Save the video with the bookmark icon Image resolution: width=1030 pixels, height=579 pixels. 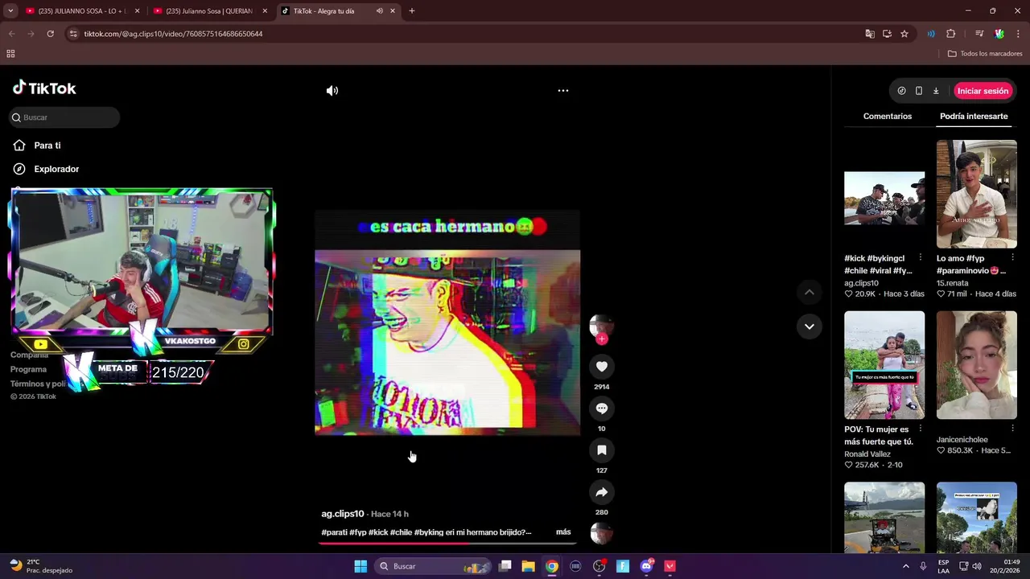(601, 450)
